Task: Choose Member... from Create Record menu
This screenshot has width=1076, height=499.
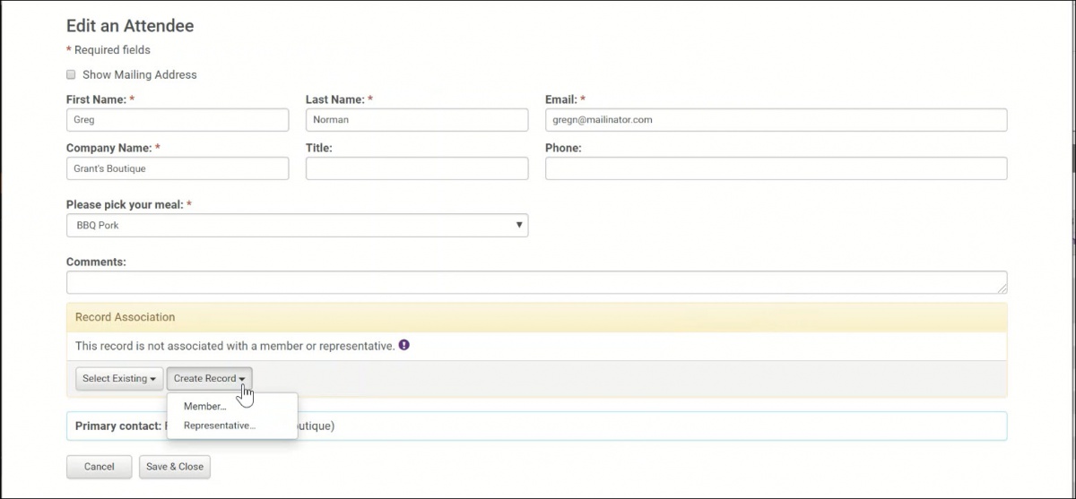Action: (204, 407)
